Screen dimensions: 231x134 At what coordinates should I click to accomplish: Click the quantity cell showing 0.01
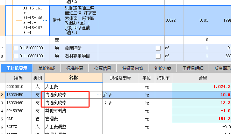196,21
